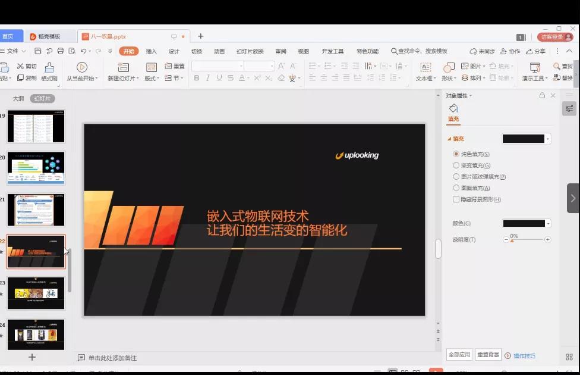Image resolution: width=580 pixels, height=375 pixels.
Task: Click the 格式刷 format painter icon
Action: click(49, 67)
